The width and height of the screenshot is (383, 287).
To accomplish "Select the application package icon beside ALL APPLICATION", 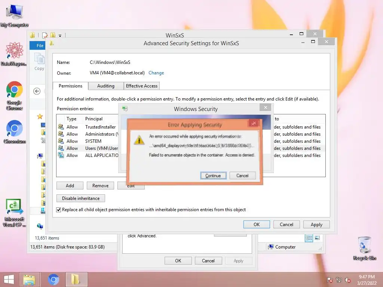I will (61, 155).
